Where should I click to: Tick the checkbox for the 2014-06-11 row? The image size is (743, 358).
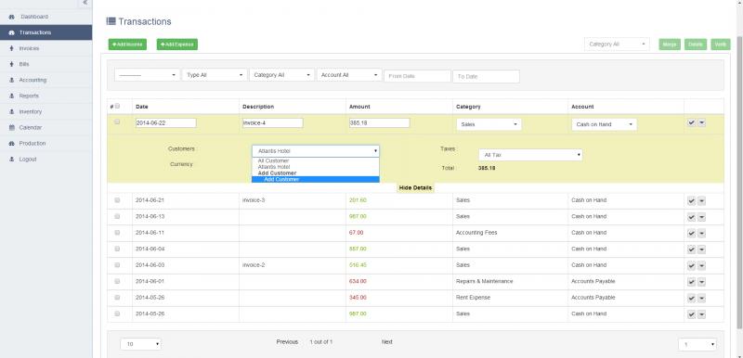click(118, 232)
